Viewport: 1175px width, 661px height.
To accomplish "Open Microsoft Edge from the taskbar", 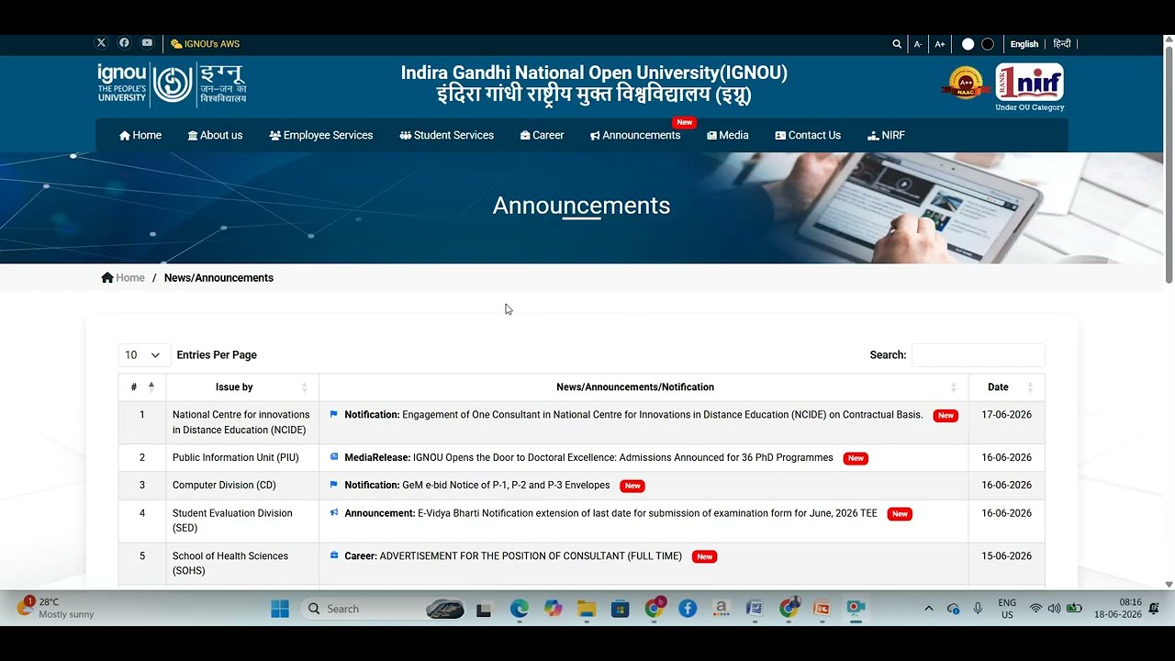I will pyautogui.click(x=520, y=609).
